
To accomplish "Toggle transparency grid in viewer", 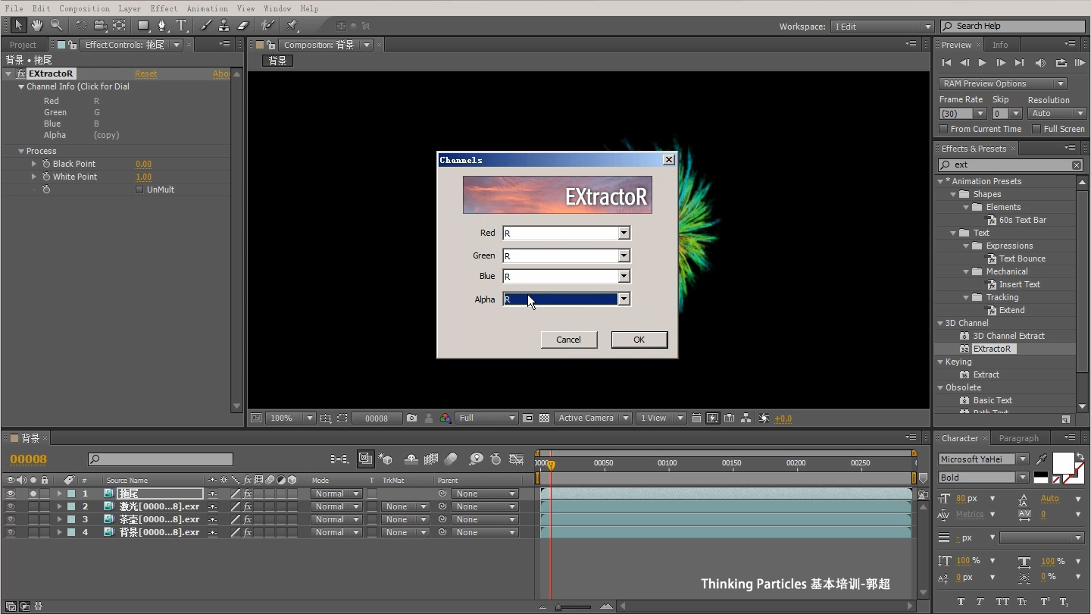I will coord(544,418).
